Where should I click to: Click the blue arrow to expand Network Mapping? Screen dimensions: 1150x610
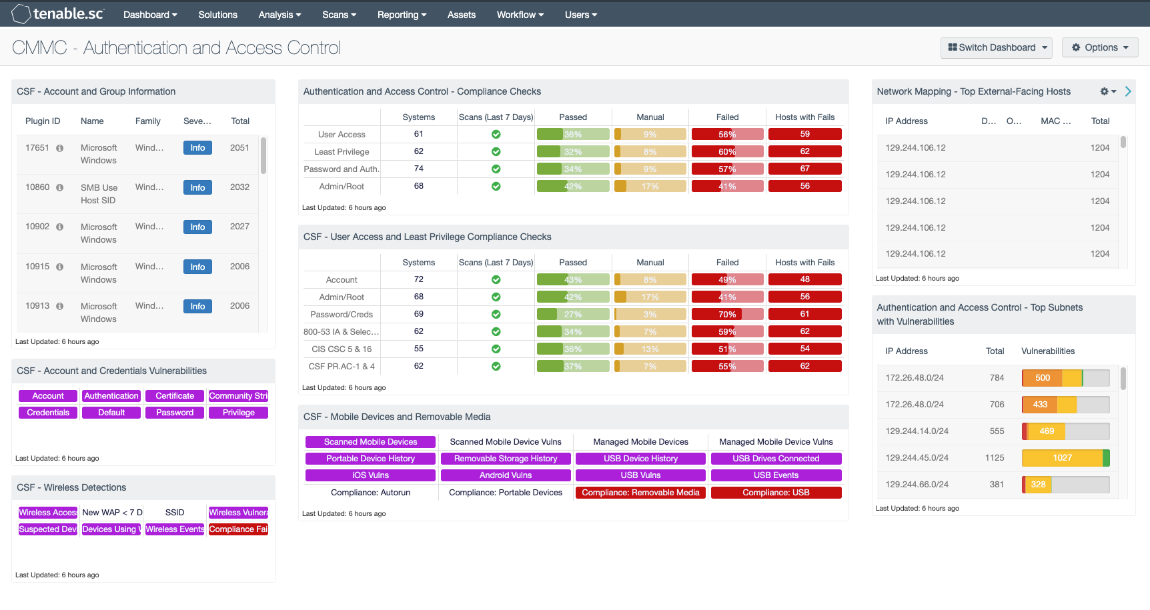(x=1128, y=91)
